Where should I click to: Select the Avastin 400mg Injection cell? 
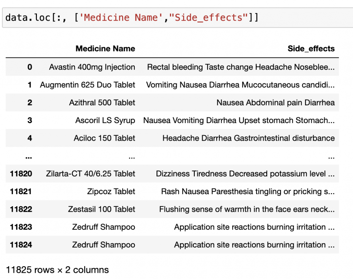pyautogui.click(x=92, y=67)
